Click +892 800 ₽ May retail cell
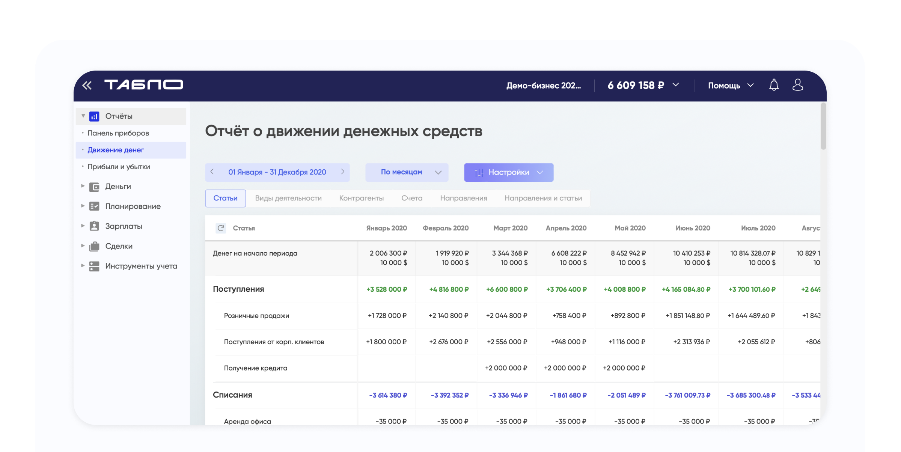 click(x=628, y=316)
